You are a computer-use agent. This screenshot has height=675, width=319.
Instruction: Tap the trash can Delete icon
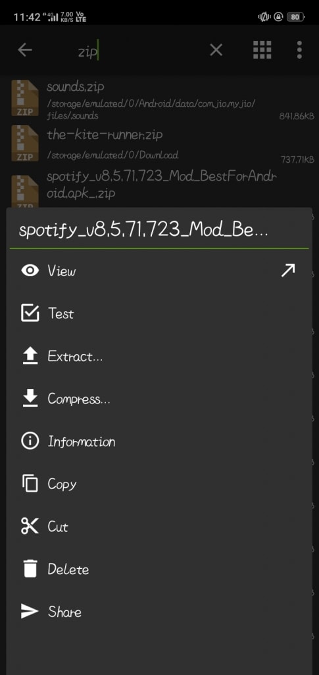pos(30,569)
